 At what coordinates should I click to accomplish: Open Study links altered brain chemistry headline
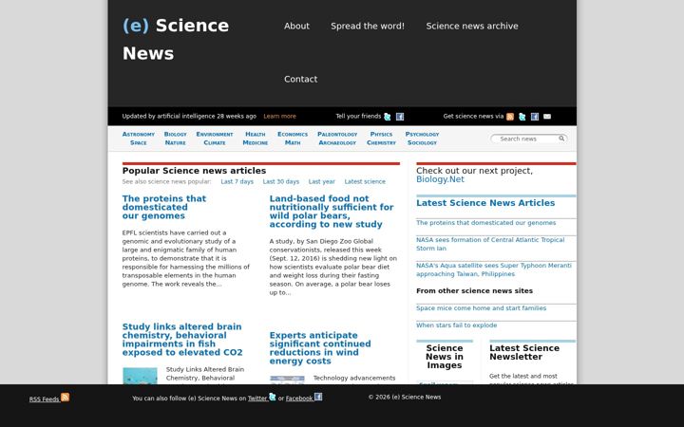click(x=182, y=340)
